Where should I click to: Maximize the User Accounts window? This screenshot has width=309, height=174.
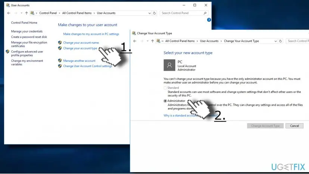tap(195, 5)
